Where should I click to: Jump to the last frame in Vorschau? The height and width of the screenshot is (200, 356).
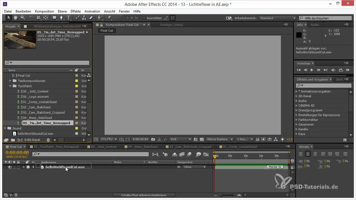[326, 70]
